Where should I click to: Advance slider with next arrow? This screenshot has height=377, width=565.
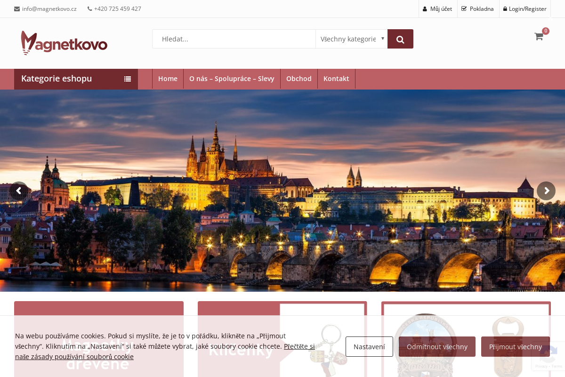[546, 191]
